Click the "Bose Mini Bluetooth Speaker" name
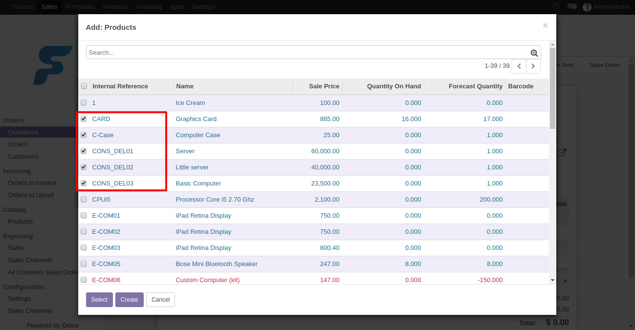Viewport: 635px width, 330px height. [x=217, y=264]
